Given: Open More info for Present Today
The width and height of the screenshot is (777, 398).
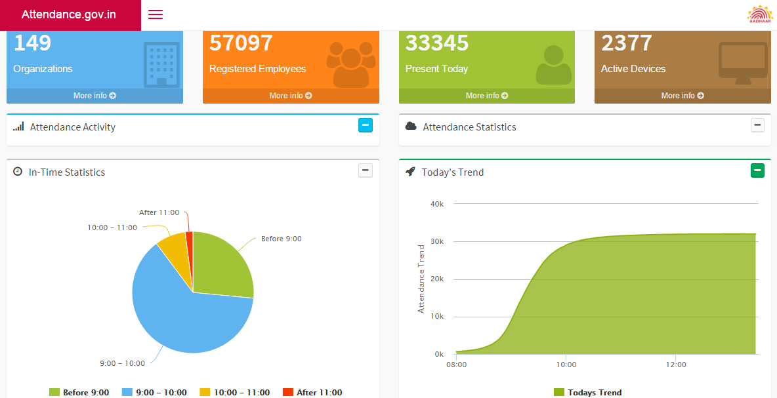Looking at the screenshot, I should tap(486, 95).
